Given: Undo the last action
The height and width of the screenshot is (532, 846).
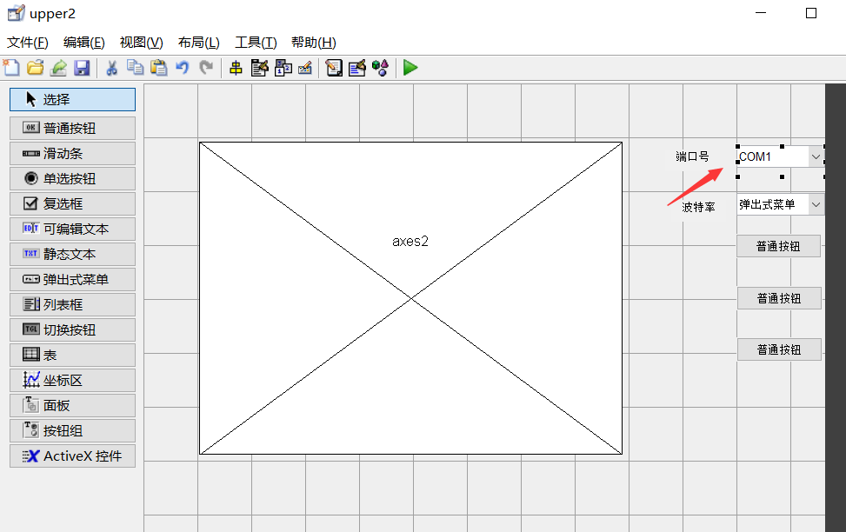Looking at the screenshot, I should point(183,68).
